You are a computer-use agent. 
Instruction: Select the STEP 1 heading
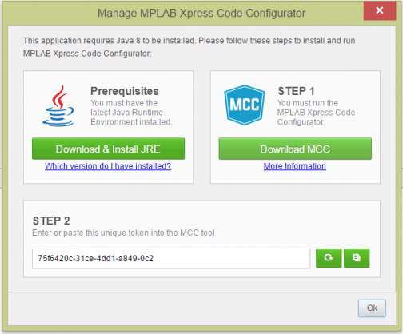(296, 91)
